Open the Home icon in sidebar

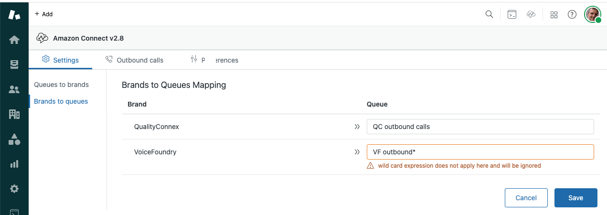[14, 40]
